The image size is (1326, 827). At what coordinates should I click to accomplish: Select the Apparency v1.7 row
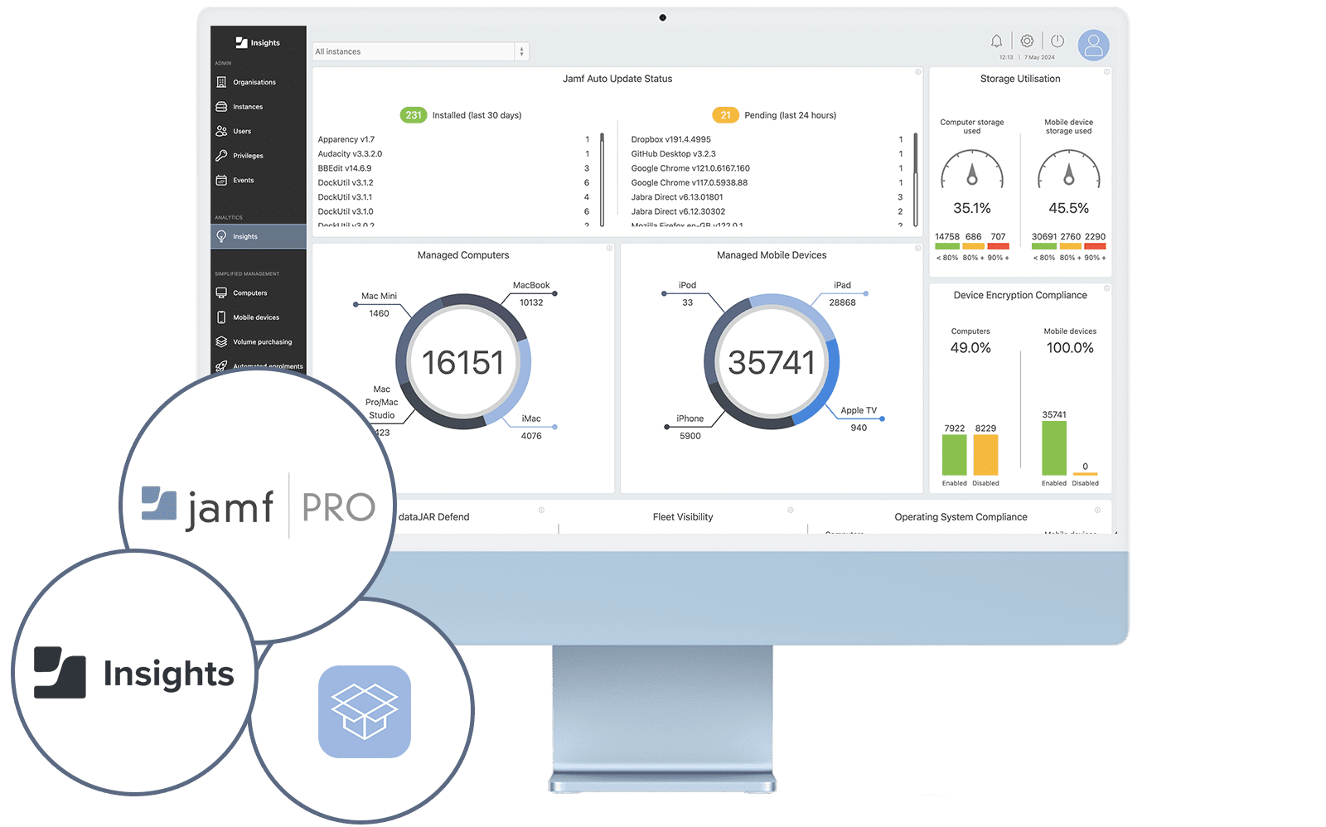[453, 139]
